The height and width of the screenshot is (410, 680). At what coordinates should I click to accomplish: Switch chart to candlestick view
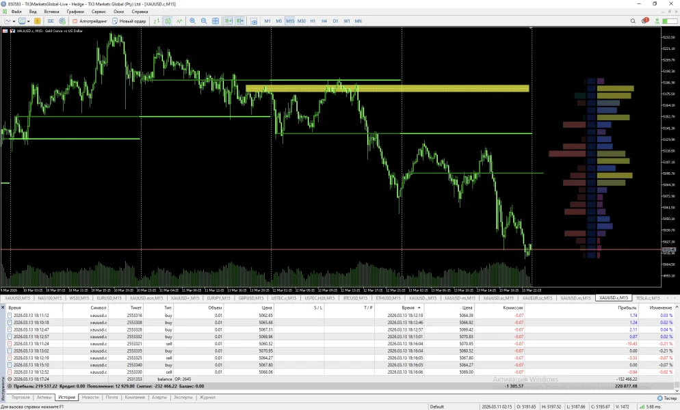[168, 21]
